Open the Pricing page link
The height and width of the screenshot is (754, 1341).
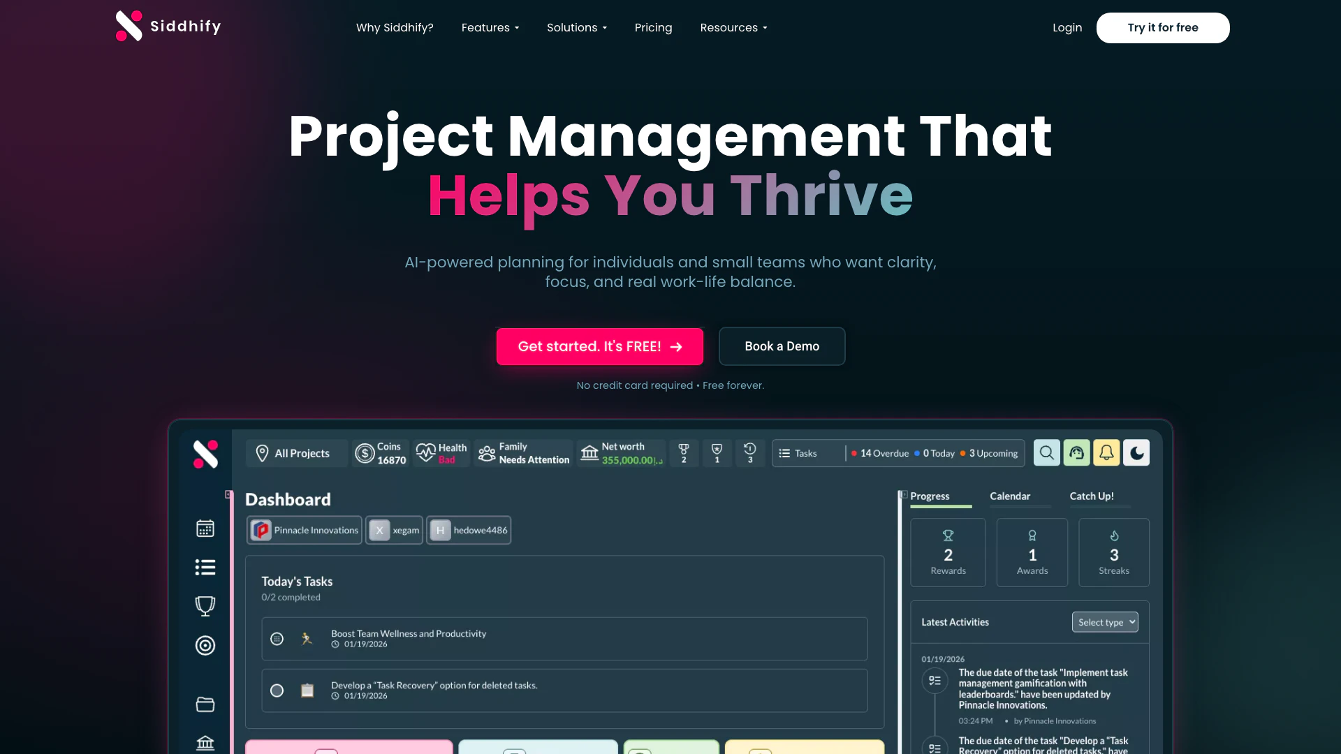point(653,28)
